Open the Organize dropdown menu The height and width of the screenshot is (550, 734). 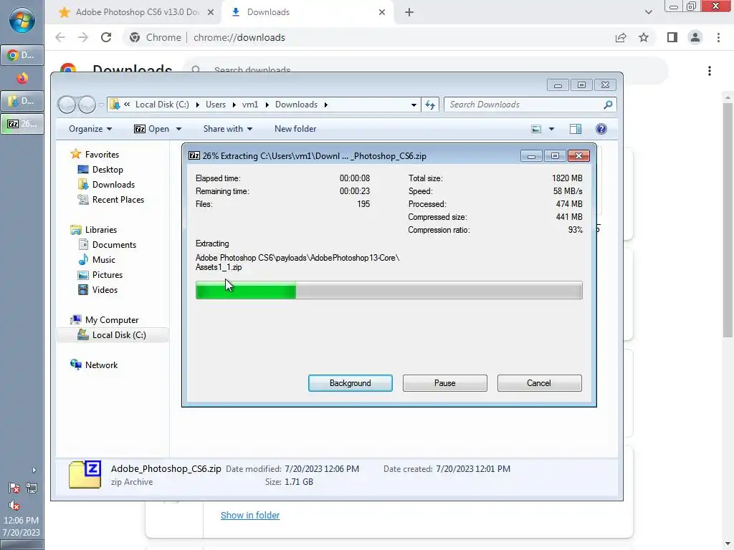(x=90, y=129)
